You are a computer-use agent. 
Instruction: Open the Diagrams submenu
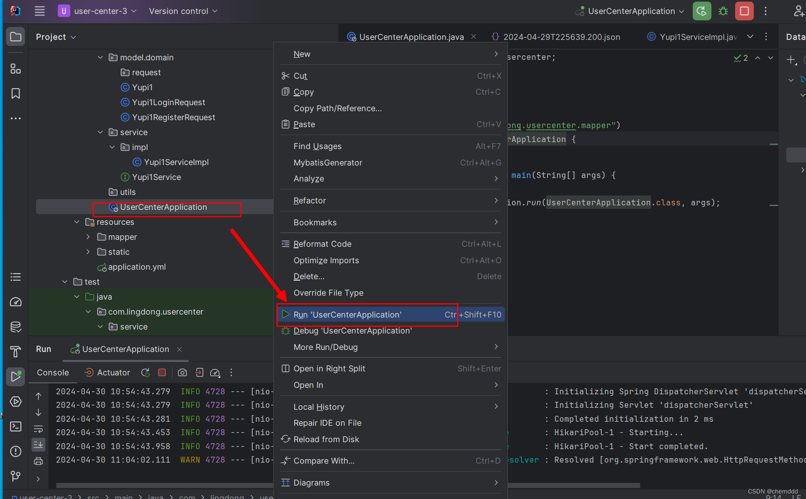pyautogui.click(x=390, y=483)
